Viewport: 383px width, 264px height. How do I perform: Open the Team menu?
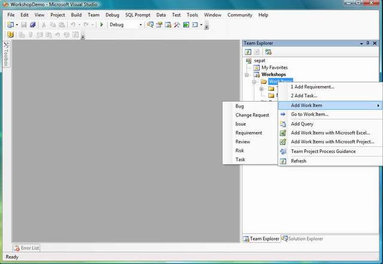[93, 15]
